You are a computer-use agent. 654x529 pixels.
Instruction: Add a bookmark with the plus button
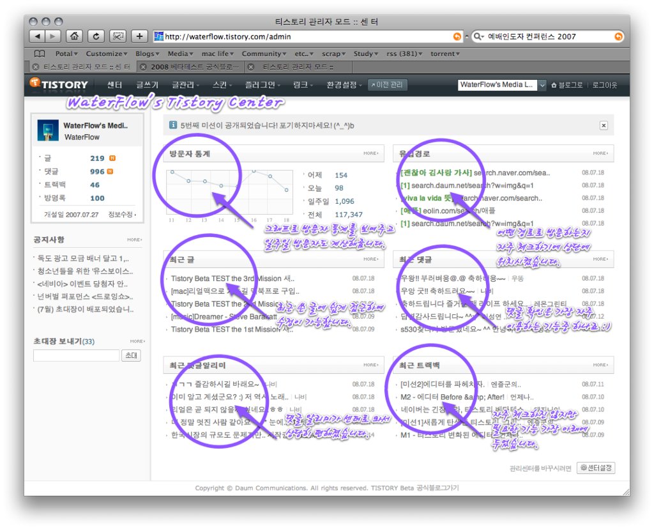[x=139, y=36]
